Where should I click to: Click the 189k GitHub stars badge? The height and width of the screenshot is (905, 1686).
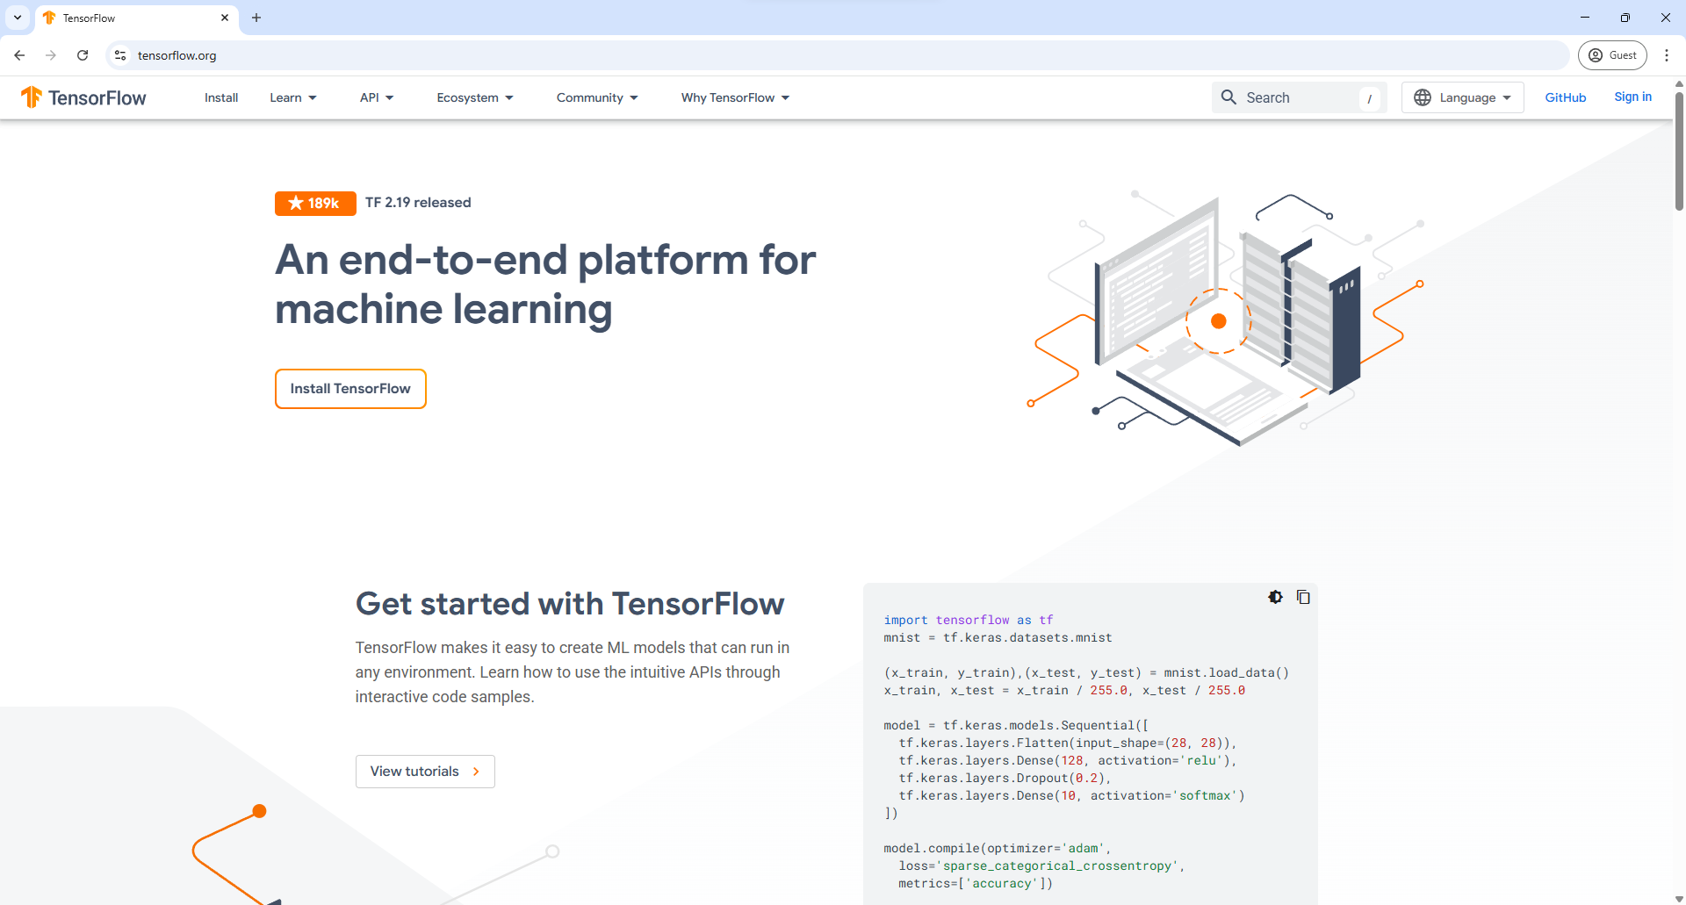coord(315,203)
